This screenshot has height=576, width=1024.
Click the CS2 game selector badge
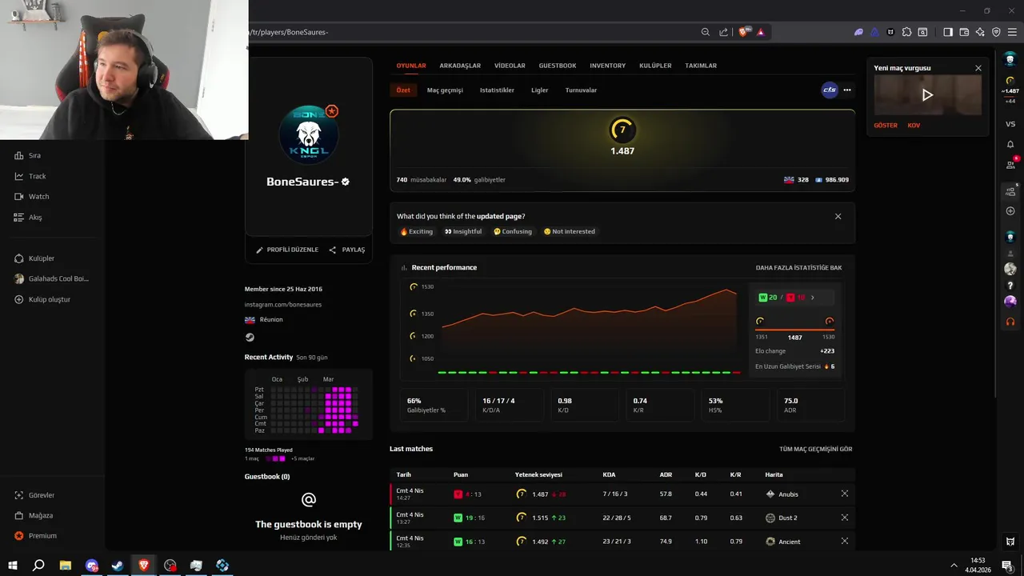pyautogui.click(x=830, y=90)
